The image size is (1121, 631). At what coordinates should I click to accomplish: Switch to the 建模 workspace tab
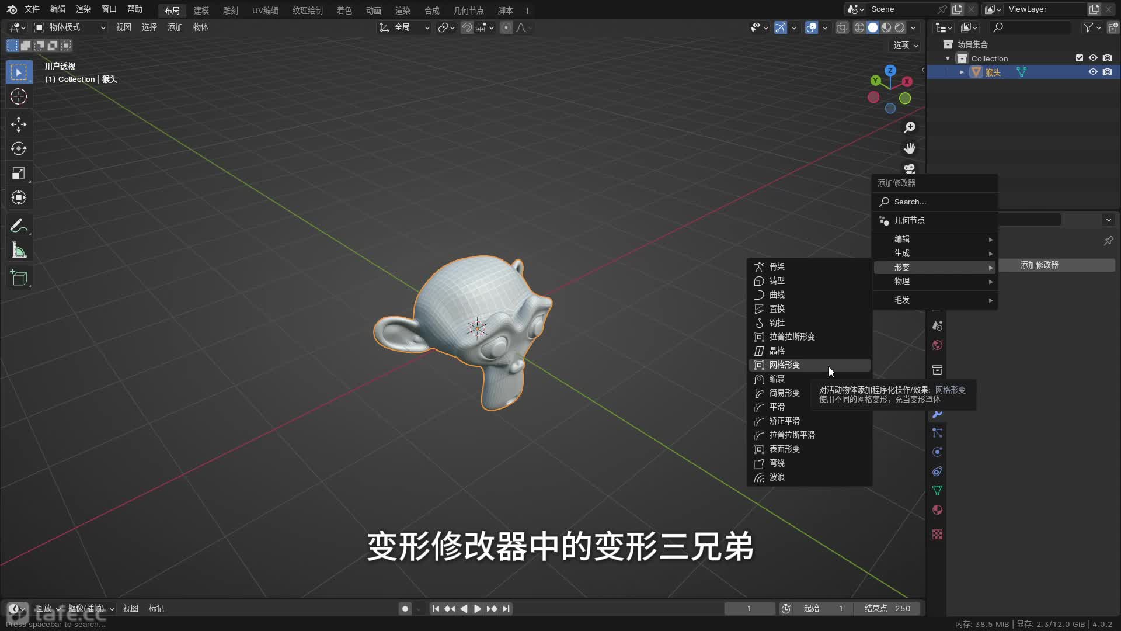click(x=201, y=11)
